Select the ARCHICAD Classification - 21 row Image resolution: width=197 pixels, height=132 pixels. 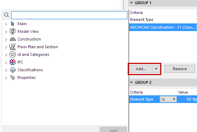pyautogui.click(x=163, y=27)
